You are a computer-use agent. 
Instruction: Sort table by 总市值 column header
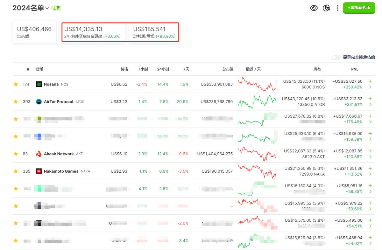point(228,69)
